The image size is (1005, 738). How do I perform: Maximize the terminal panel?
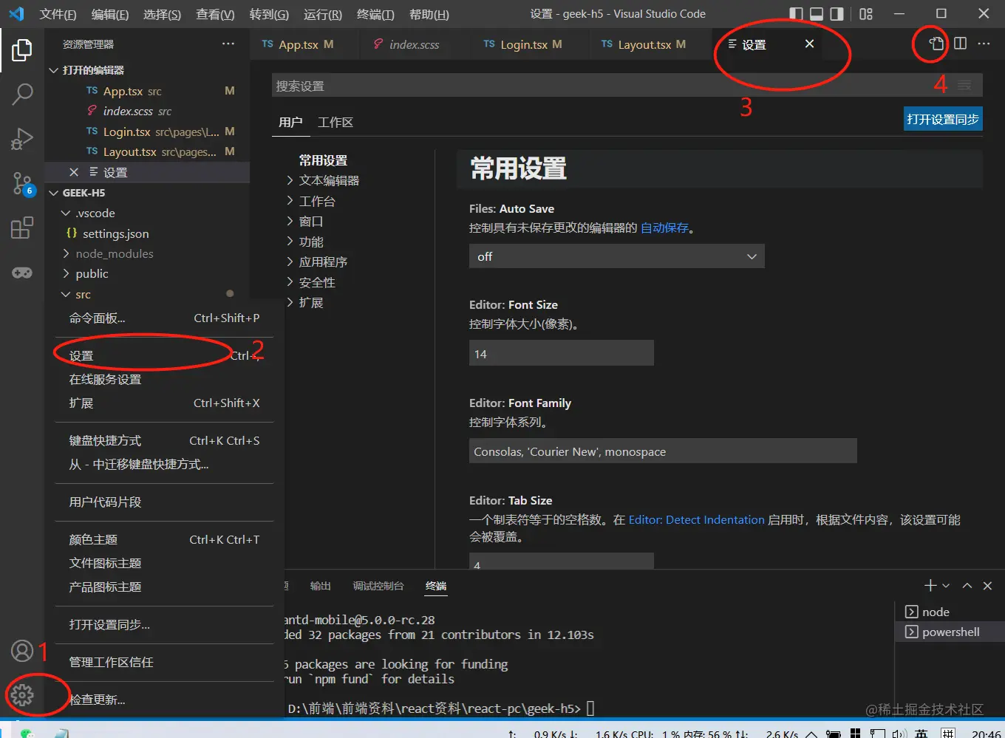point(967,585)
